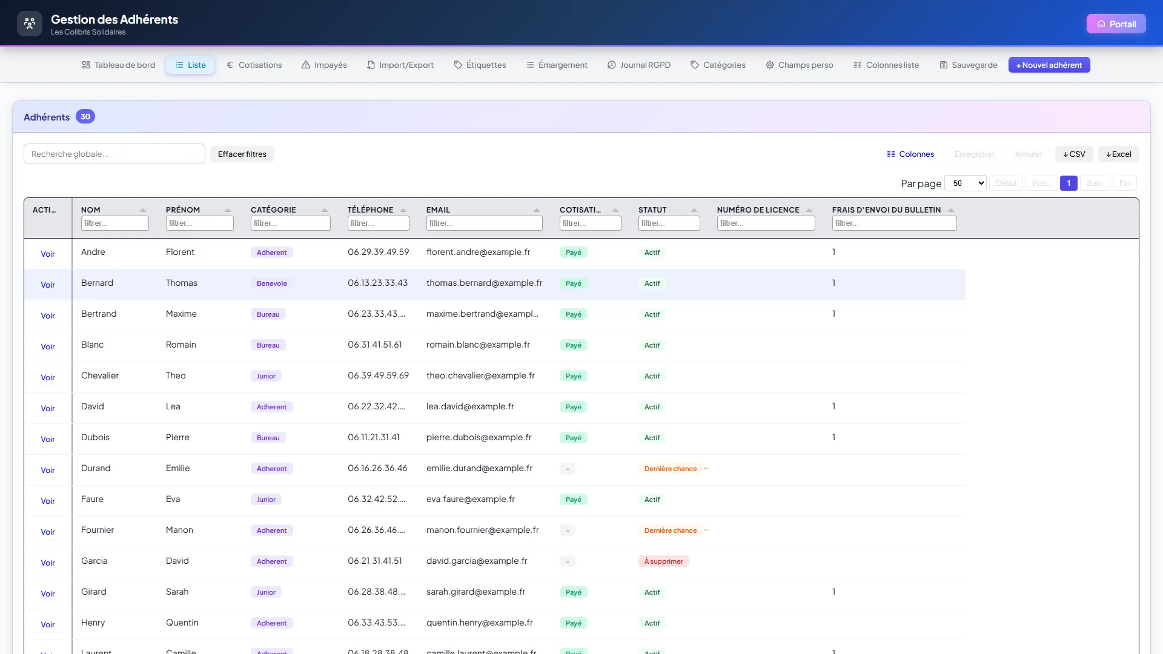Click Voir link for Bernard

[x=48, y=285]
